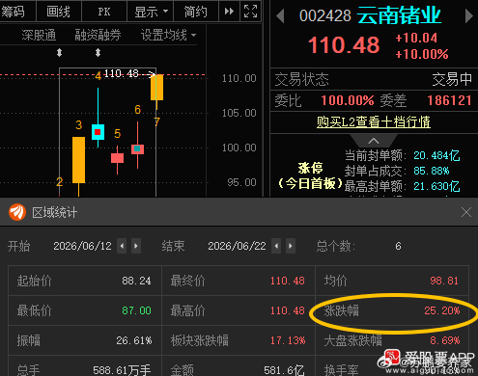Click the 振幅 26.61% cell
This screenshot has height=376, width=478.
tap(85, 340)
